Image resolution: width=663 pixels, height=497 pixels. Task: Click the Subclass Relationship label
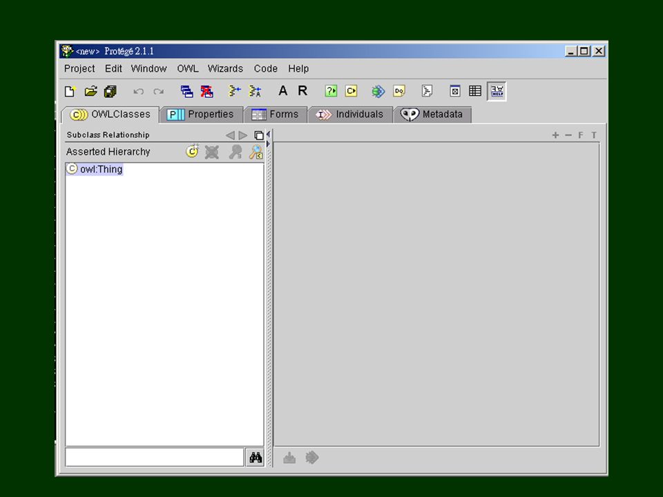point(108,135)
